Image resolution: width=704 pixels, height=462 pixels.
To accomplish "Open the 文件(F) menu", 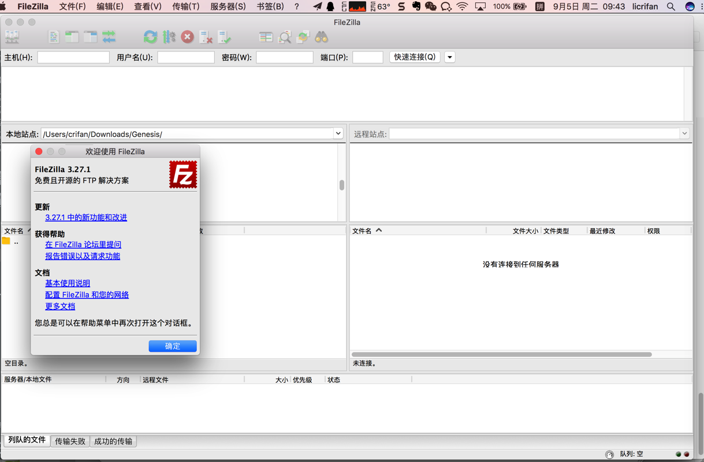I will [x=72, y=6].
